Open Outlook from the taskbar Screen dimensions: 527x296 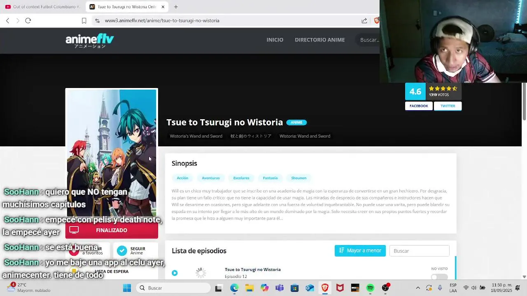[310, 288]
